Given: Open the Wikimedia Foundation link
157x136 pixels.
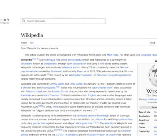Looking at the screenshot, I should [x=81, y=75].
